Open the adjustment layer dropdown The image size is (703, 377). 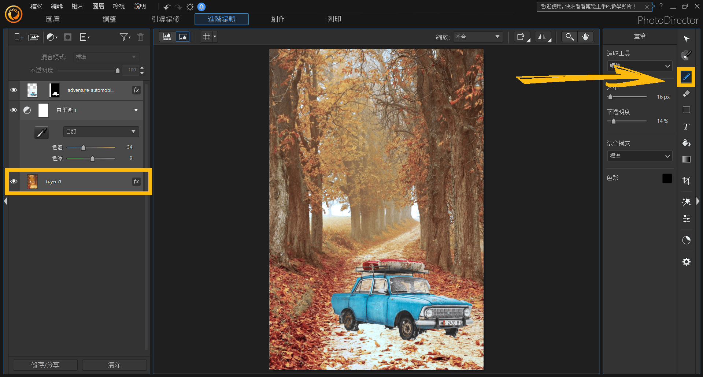pyautogui.click(x=52, y=37)
